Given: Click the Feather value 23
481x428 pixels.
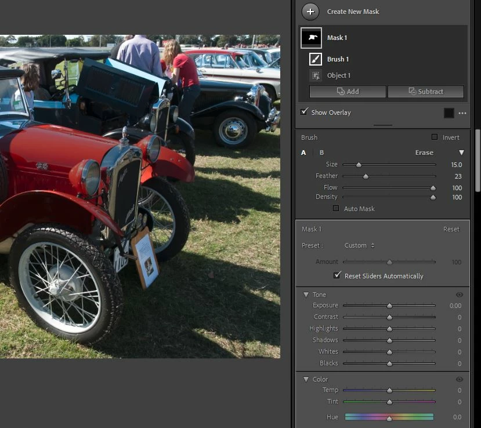Looking at the screenshot, I should click(x=458, y=176).
